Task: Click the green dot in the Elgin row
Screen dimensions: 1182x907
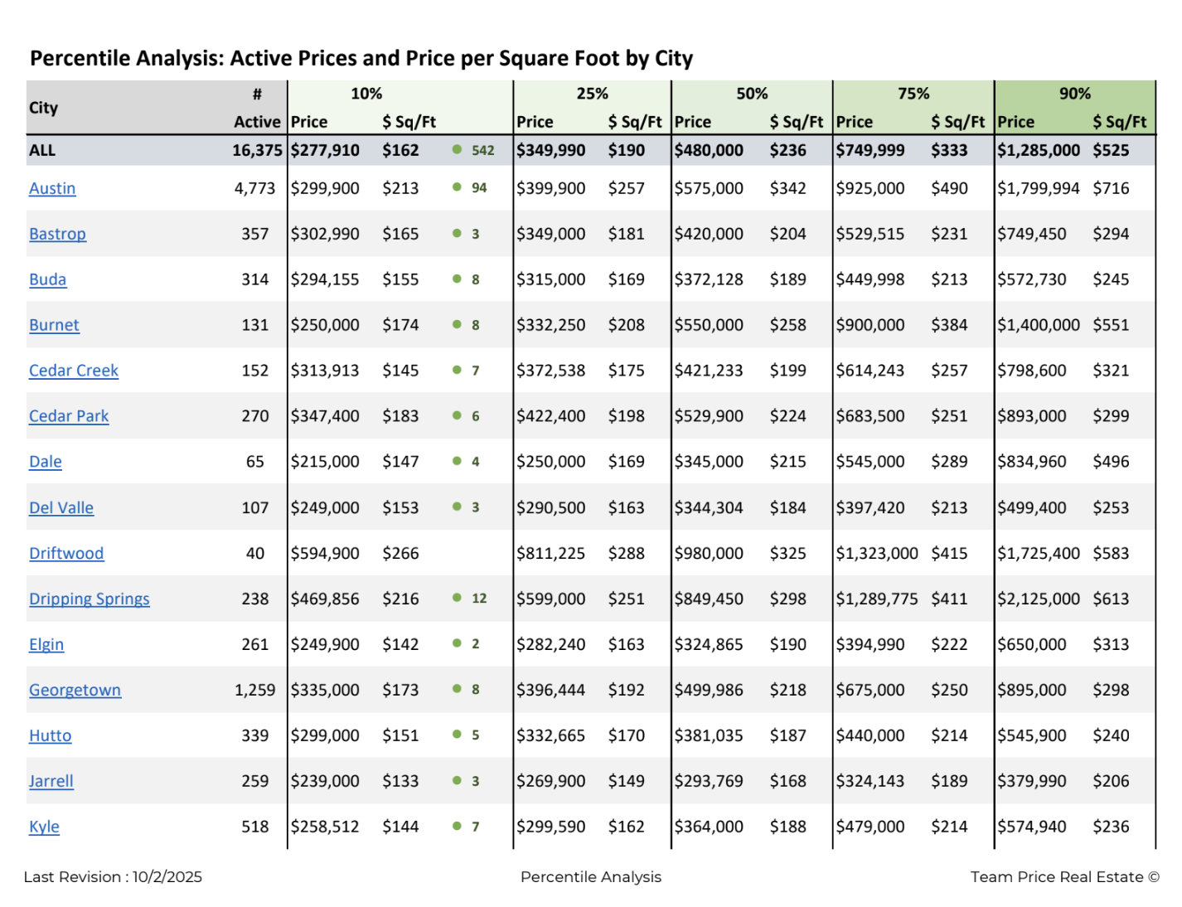Action: (x=457, y=643)
